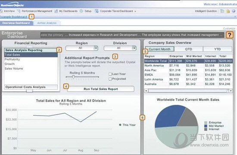The height and width of the screenshot is (155, 237).
Task: Click the sales table horizontal scrollbar track
Action: (x=188, y=91)
